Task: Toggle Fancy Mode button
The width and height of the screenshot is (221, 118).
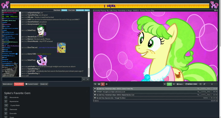Action: coord(19,84)
